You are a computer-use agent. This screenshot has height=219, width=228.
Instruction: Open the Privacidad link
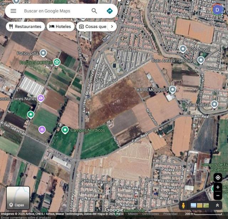pos(170,214)
